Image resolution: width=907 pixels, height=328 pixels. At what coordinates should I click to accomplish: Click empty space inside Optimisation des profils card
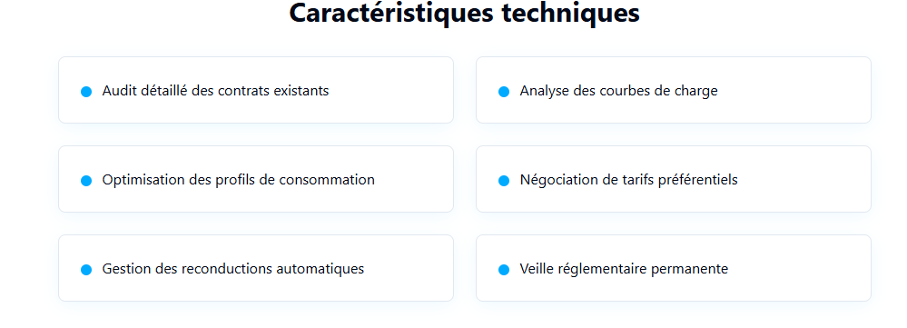coord(417,179)
